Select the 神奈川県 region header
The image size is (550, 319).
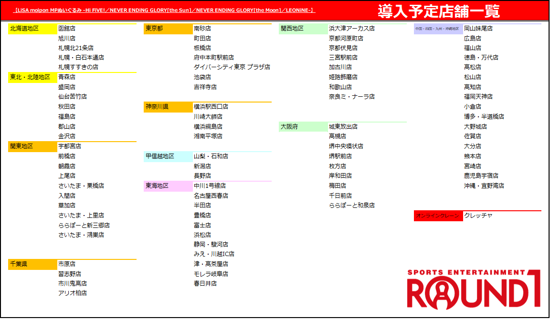pyautogui.click(x=168, y=107)
